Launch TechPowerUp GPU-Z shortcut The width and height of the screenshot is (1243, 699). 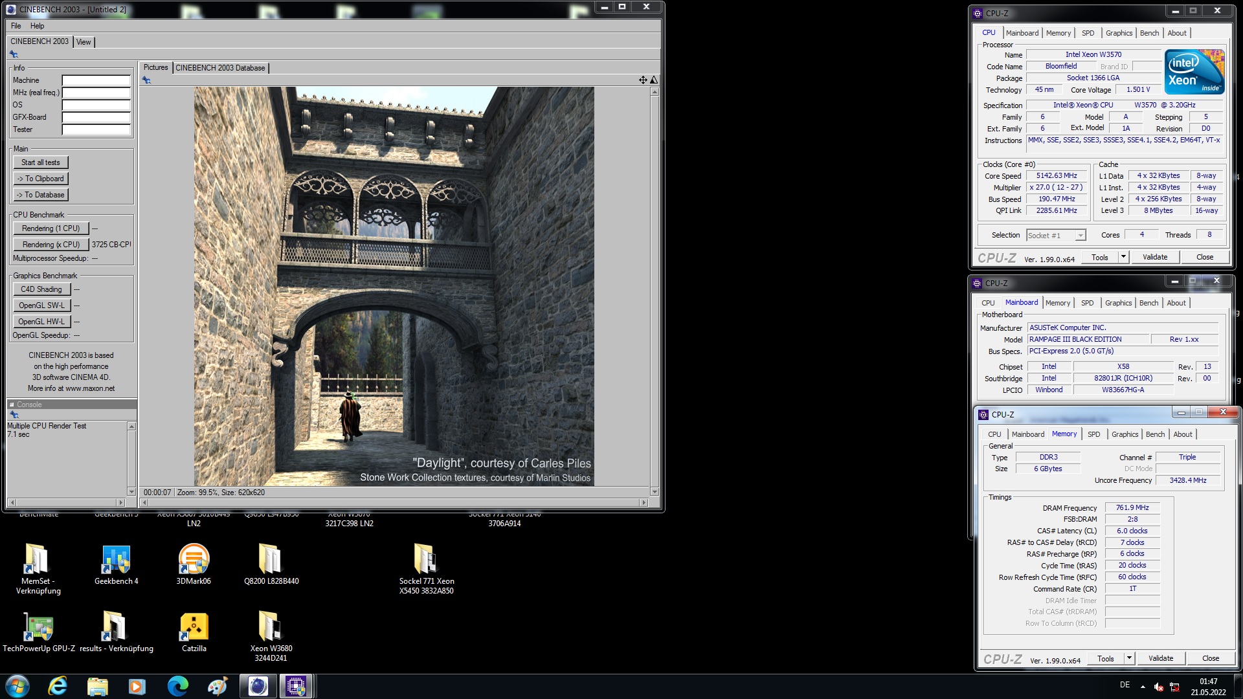coord(39,632)
